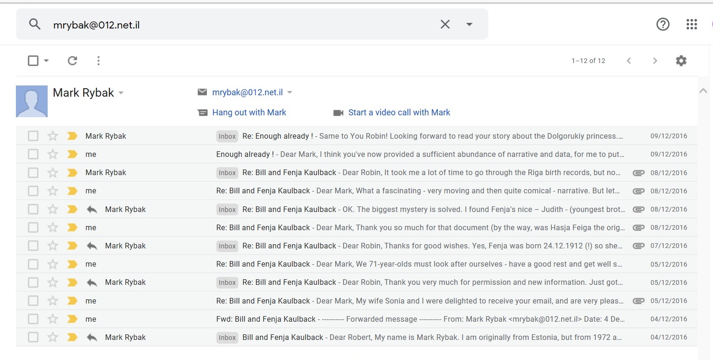713x360 pixels.
Task: Click the search magnifier icon
Action: (35, 24)
